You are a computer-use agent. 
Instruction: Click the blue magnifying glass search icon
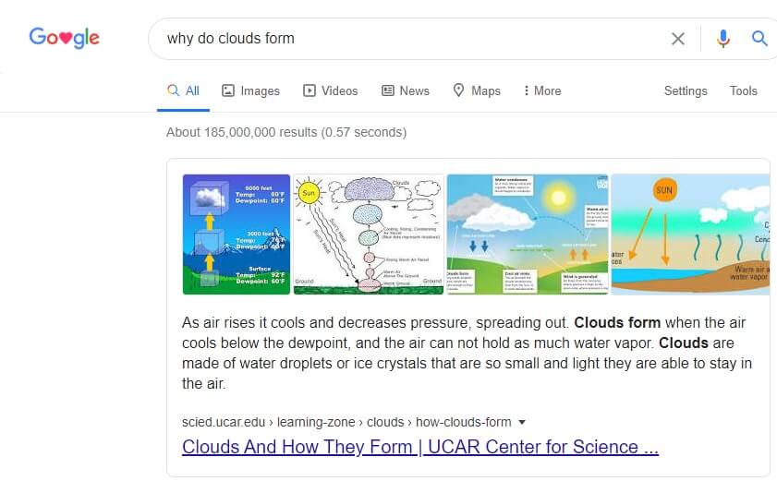pyautogui.click(x=759, y=39)
